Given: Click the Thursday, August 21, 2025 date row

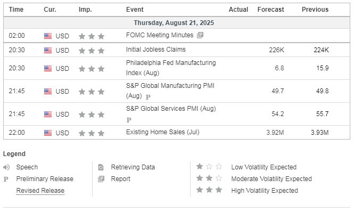Looking at the screenshot, I should (x=177, y=23).
